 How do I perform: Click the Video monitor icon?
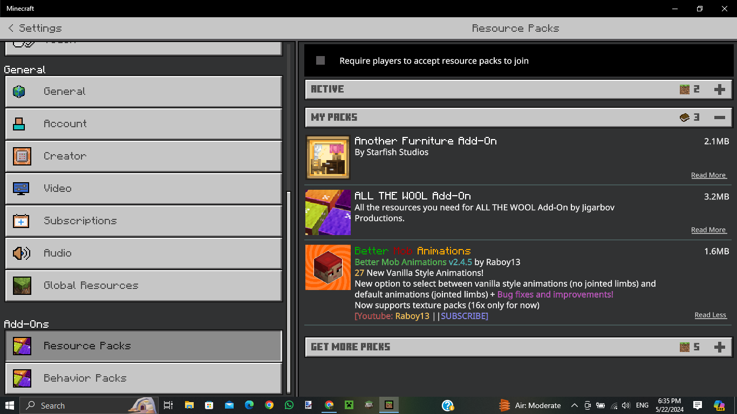coord(21,189)
